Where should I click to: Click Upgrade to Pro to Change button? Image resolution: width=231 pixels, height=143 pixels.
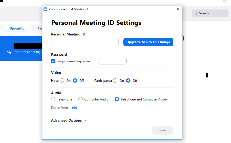tap(148, 42)
